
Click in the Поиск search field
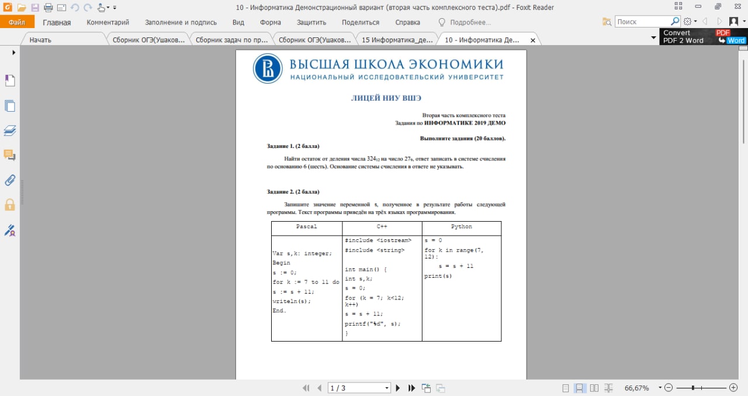click(643, 22)
